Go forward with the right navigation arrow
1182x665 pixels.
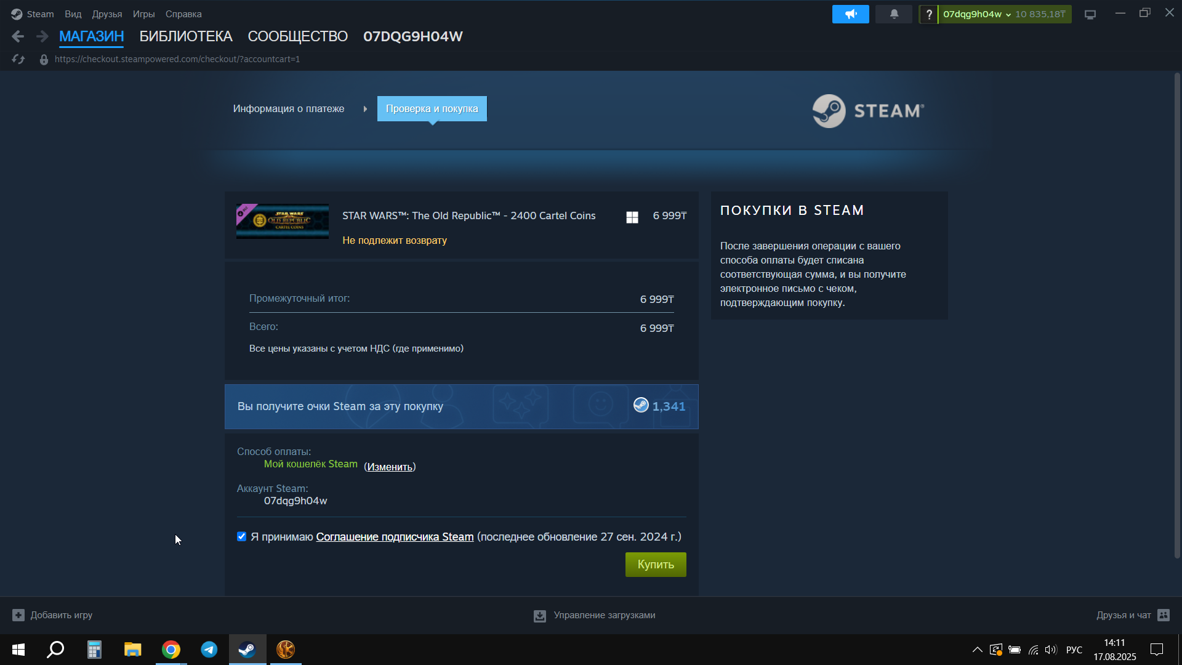click(x=42, y=37)
